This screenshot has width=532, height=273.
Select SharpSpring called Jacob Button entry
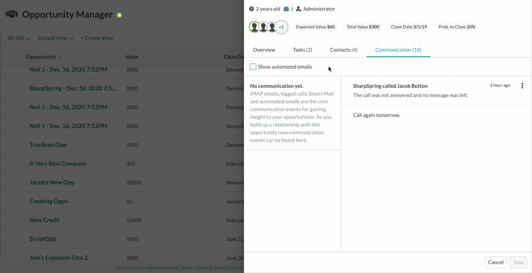391,86
